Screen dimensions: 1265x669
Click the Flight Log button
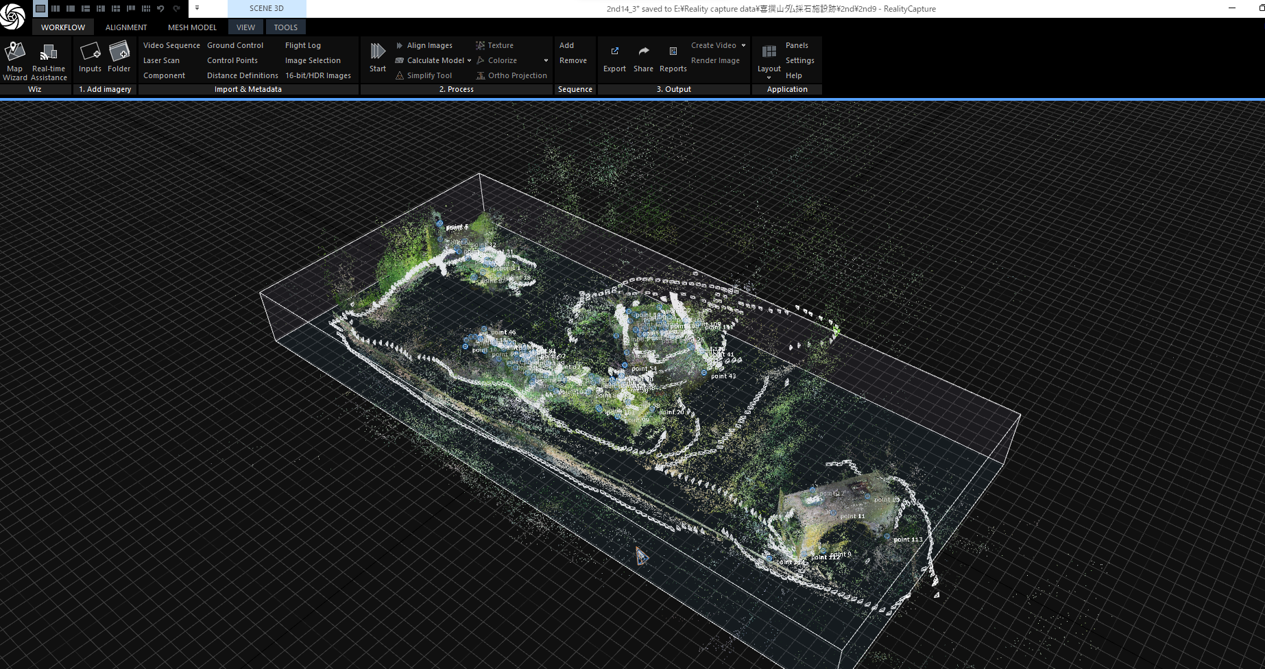coord(303,45)
